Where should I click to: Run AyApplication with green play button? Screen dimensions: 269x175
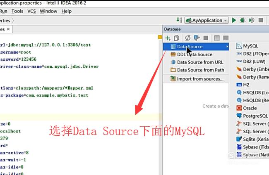(x=234, y=20)
